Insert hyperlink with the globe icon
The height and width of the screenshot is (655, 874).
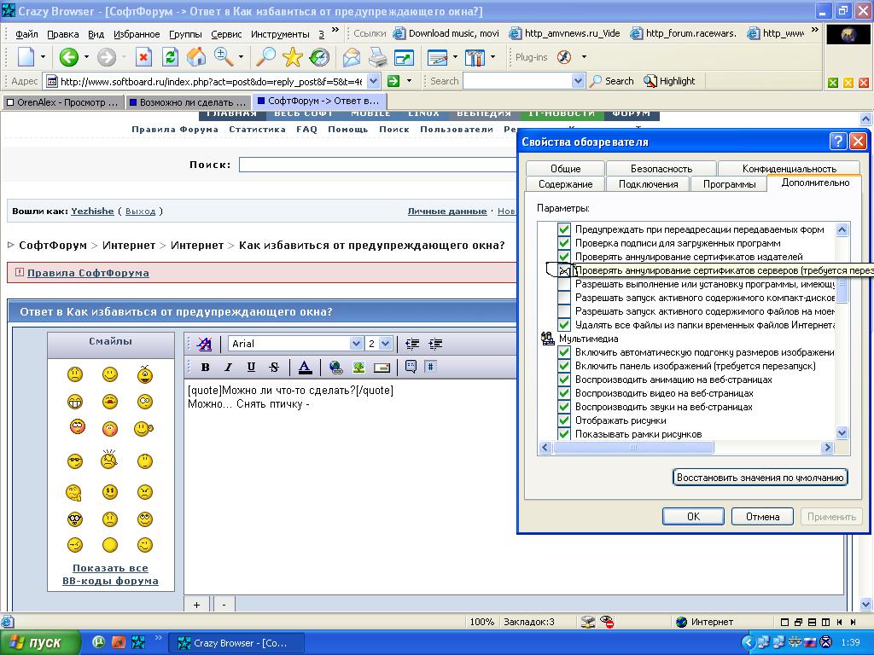click(x=335, y=367)
